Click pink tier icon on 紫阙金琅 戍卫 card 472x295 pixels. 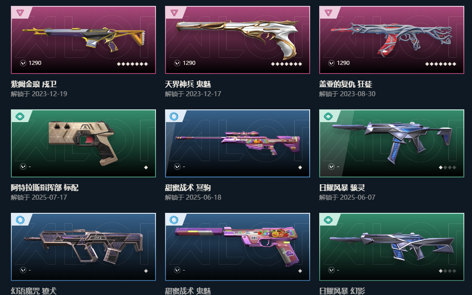[20, 13]
